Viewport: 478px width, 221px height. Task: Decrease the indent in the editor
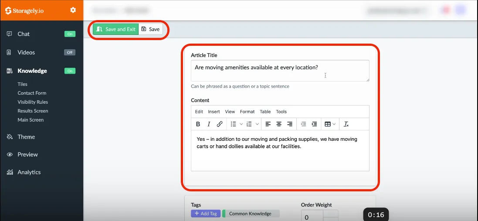tap(303, 124)
